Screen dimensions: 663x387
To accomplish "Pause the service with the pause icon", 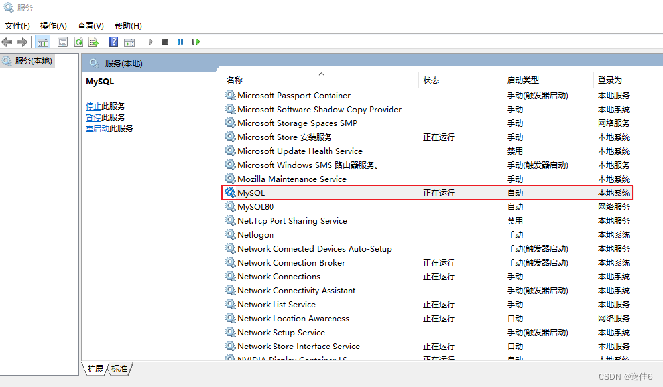I will coord(180,42).
